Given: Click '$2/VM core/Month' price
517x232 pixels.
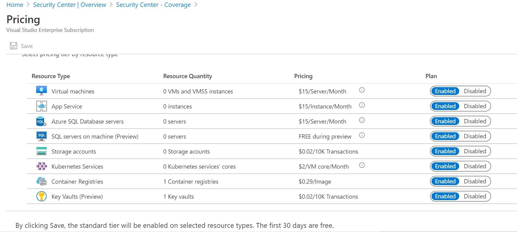Looking at the screenshot, I should click(324, 166).
